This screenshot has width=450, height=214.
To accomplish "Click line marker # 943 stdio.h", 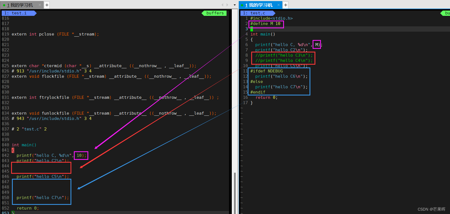I will pos(52,119).
